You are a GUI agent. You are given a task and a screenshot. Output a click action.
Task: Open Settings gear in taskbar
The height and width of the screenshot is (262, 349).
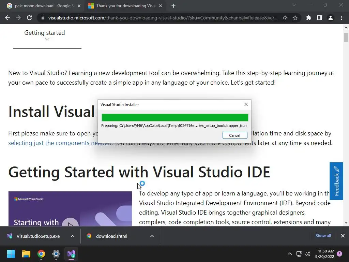coord(56,254)
